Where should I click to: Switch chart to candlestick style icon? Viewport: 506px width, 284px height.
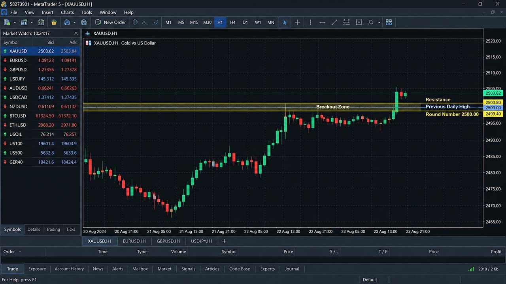156,22
